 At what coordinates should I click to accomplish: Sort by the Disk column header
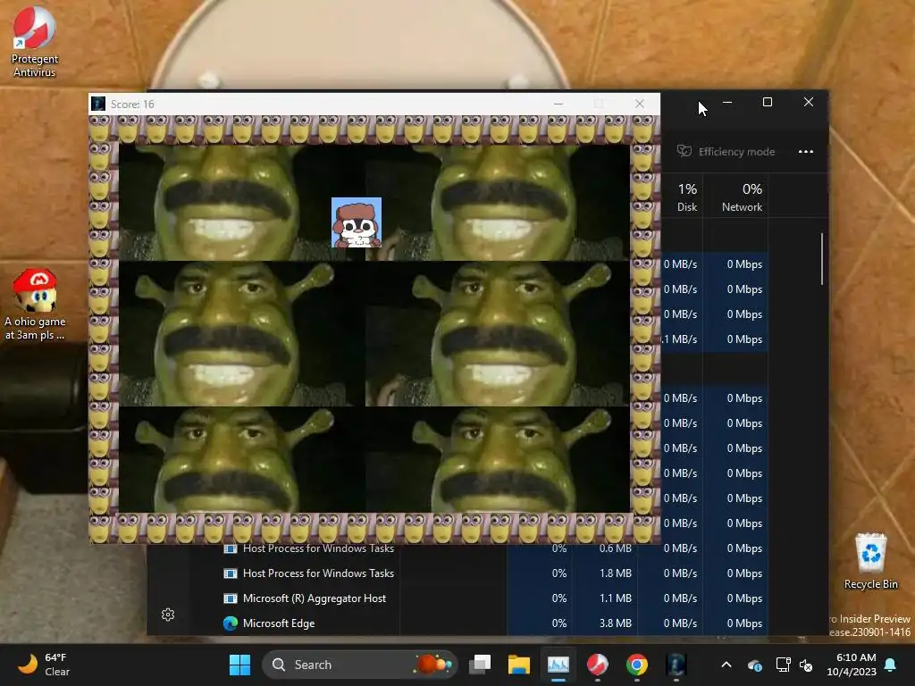(x=687, y=197)
